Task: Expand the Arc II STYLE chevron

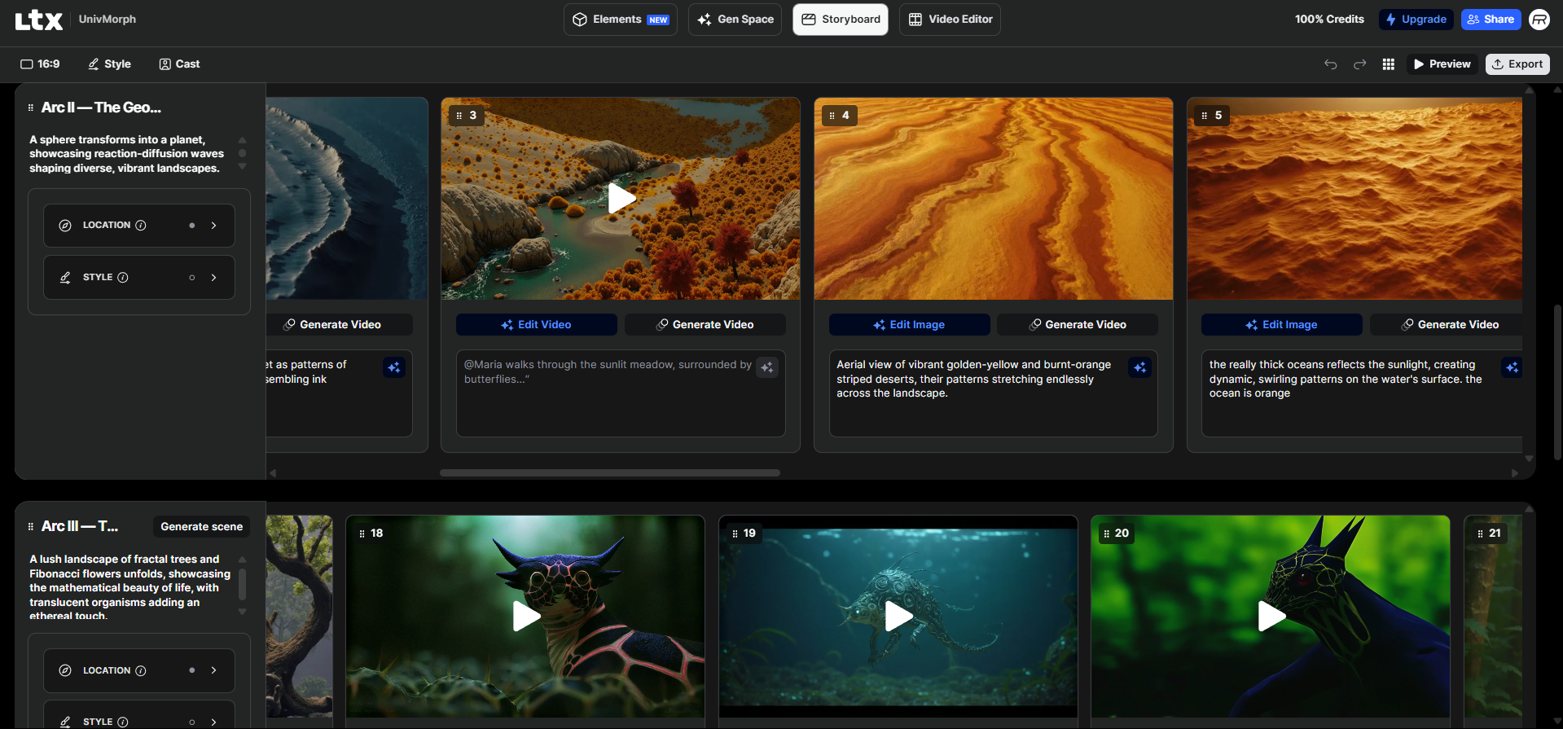Action: pyautogui.click(x=213, y=278)
